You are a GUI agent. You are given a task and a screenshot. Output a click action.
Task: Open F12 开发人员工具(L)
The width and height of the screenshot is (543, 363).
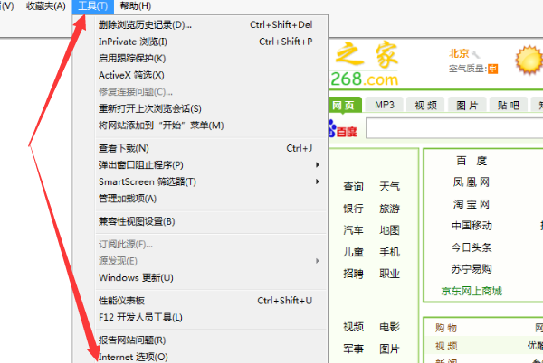click(212, 318)
